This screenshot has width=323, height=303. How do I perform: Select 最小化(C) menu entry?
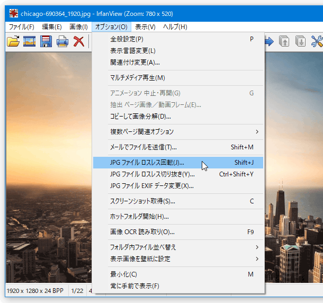tap(178, 274)
